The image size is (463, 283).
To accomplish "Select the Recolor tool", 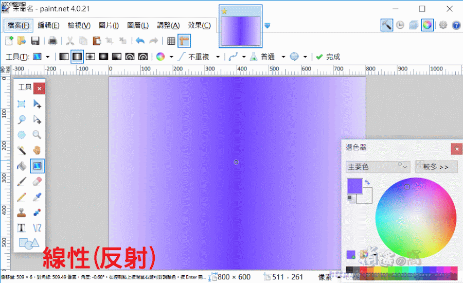I will pos(37,213).
